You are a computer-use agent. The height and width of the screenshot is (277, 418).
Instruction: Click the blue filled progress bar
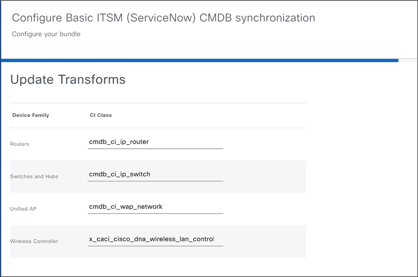pos(199,61)
